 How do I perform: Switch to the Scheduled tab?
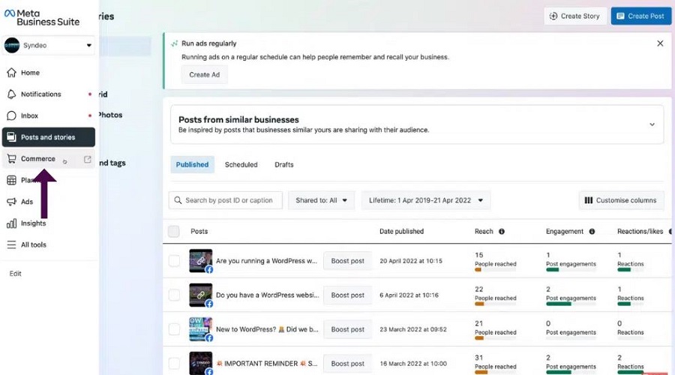tap(241, 165)
